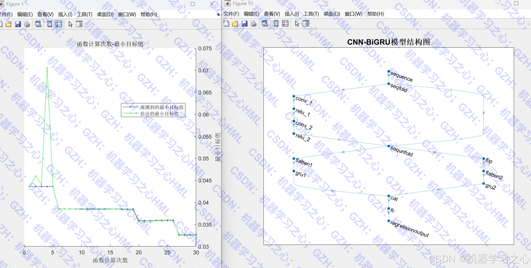The image size is (531, 268).
Task: Print Figure 1 with the printer icon
Action: coord(27,24)
